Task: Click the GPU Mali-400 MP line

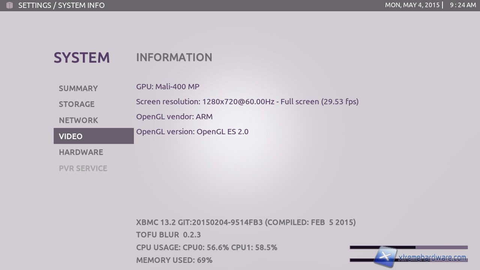Action: [168, 87]
